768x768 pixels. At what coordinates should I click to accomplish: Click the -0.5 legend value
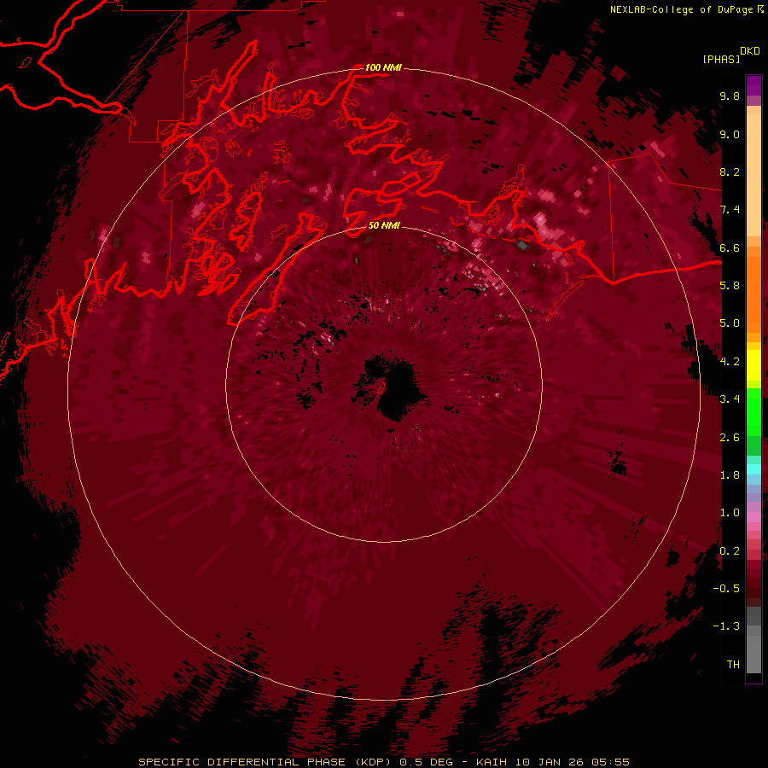(726, 589)
